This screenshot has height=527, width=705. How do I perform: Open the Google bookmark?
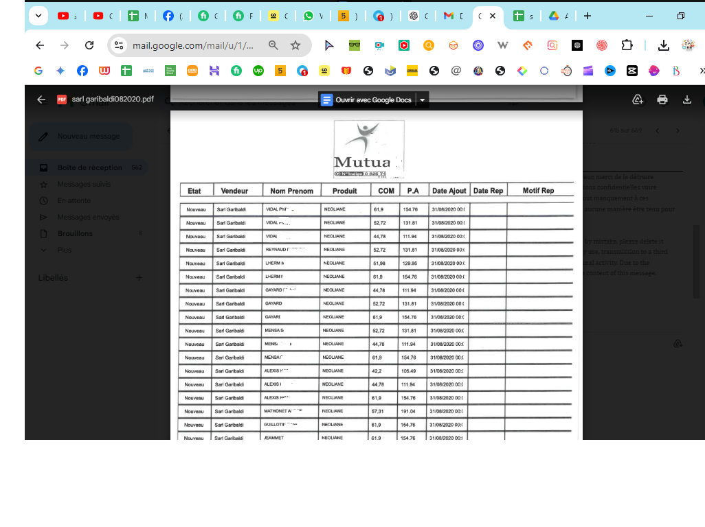(38, 71)
